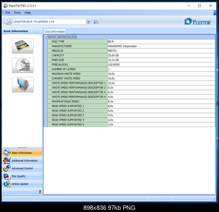Click the navigation pane splitter grip dots

[x=22, y=148]
